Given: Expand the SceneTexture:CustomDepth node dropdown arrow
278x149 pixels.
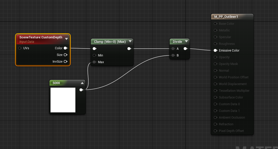Looking at the screenshot, I should point(66,39).
